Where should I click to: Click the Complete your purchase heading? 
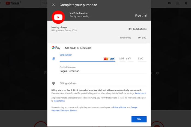(x=78, y=5)
